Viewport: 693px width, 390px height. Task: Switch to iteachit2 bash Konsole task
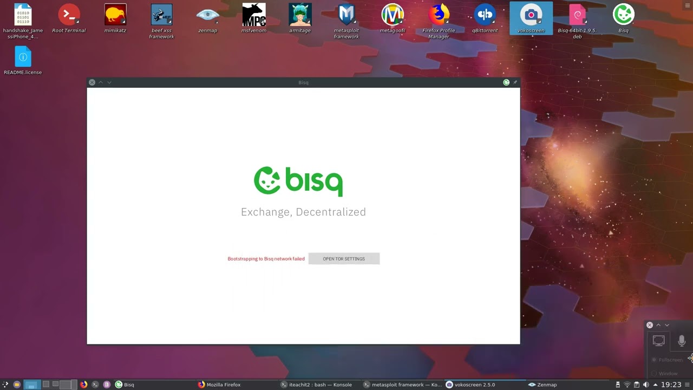coord(319,385)
